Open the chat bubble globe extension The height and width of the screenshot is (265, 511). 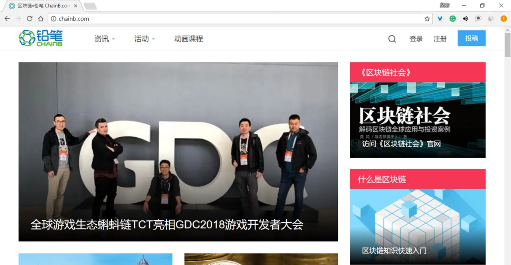click(478, 19)
